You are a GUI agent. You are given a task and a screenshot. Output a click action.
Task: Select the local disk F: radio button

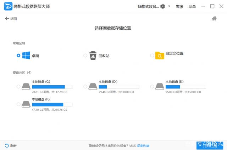pos(18,104)
